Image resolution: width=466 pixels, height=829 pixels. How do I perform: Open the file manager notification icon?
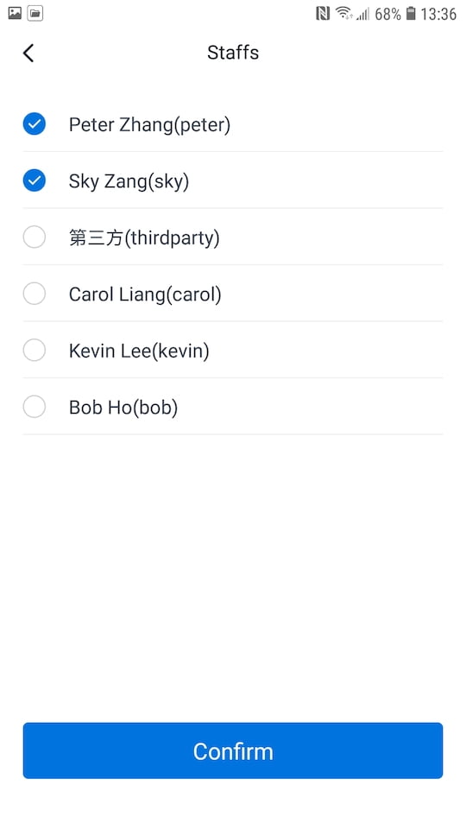tap(35, 13)
